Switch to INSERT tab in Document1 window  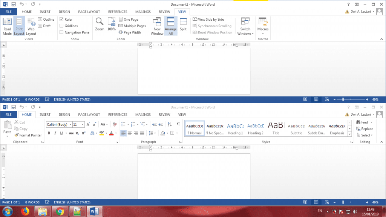coord(45,115)
